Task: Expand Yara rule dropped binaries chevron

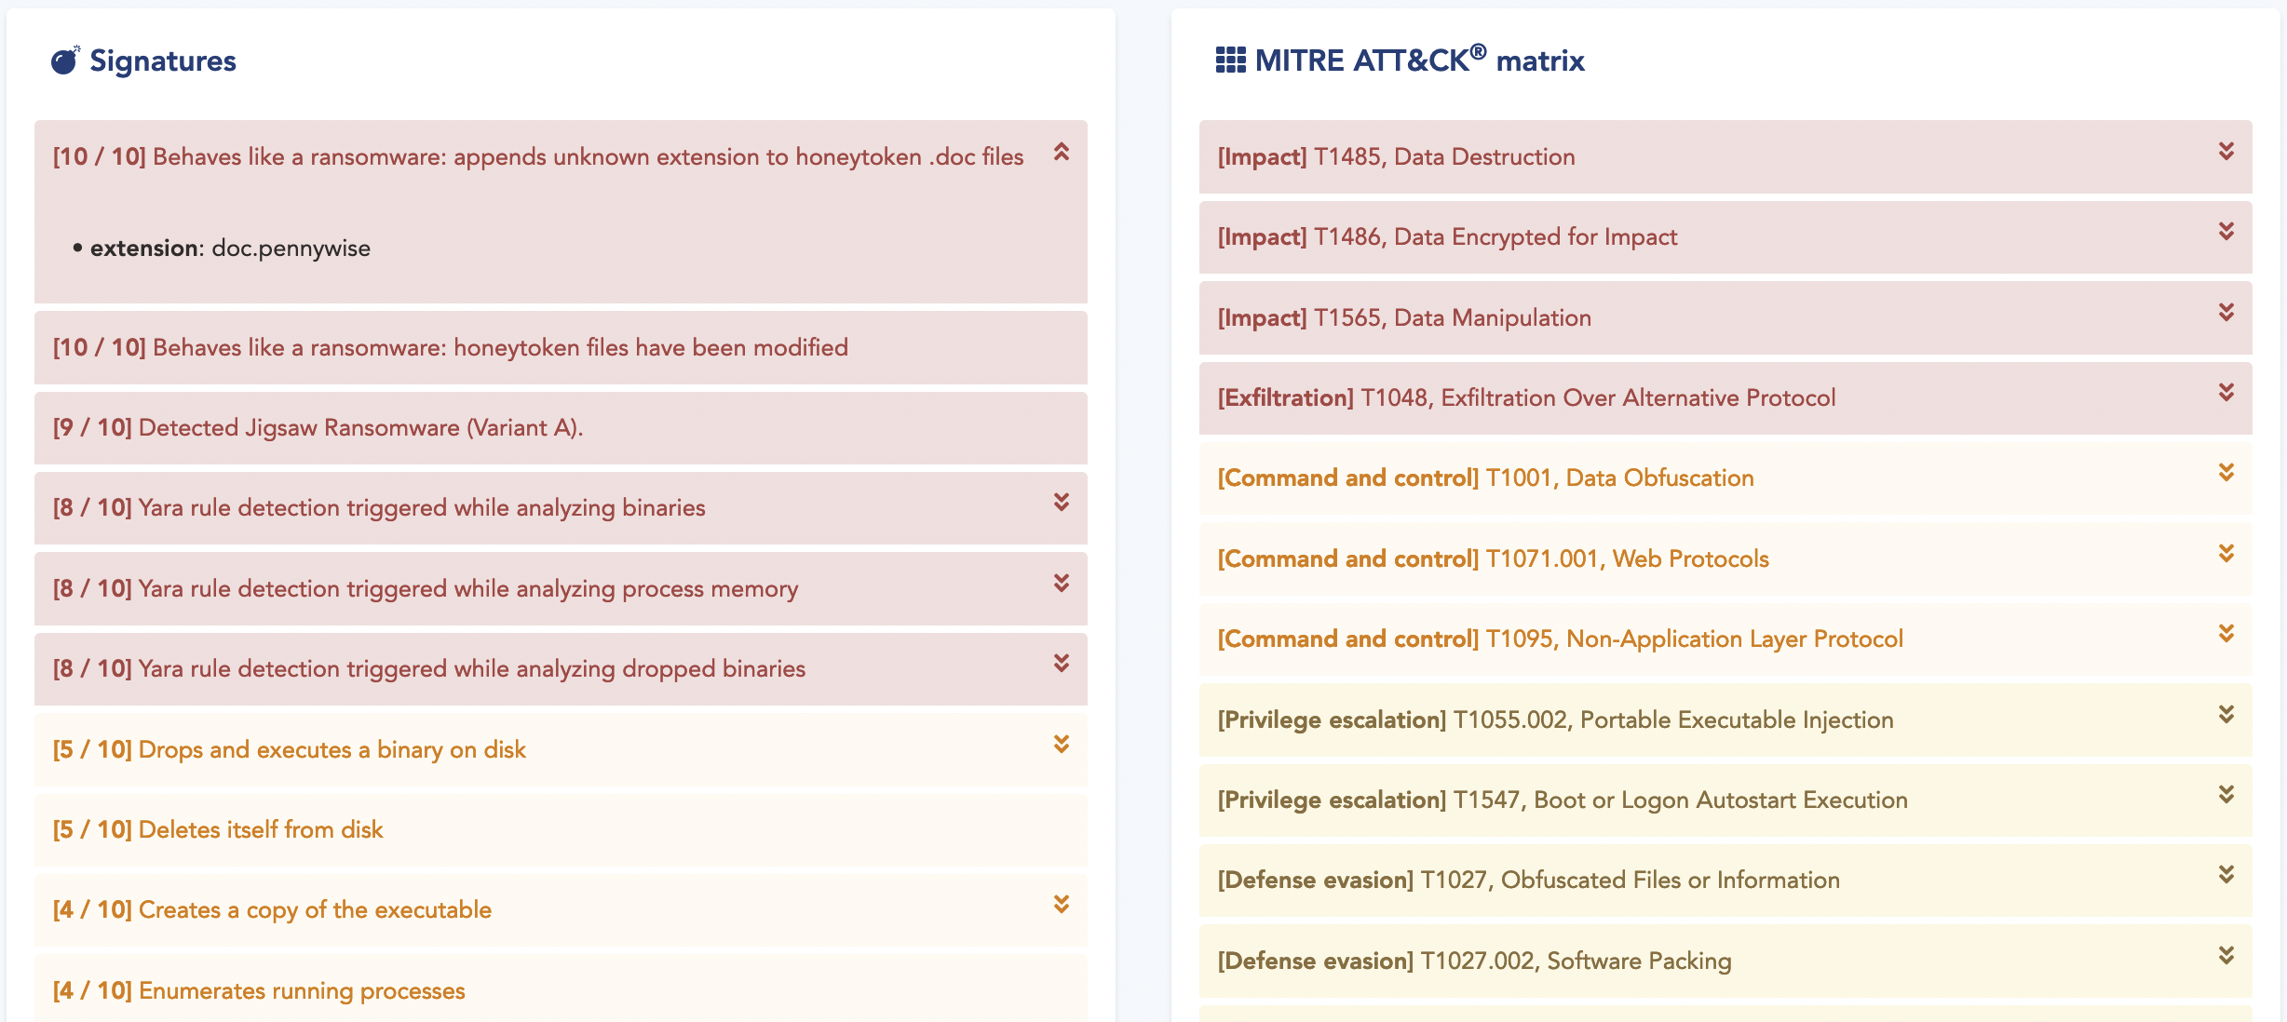Action: [x=1061, y=664]
